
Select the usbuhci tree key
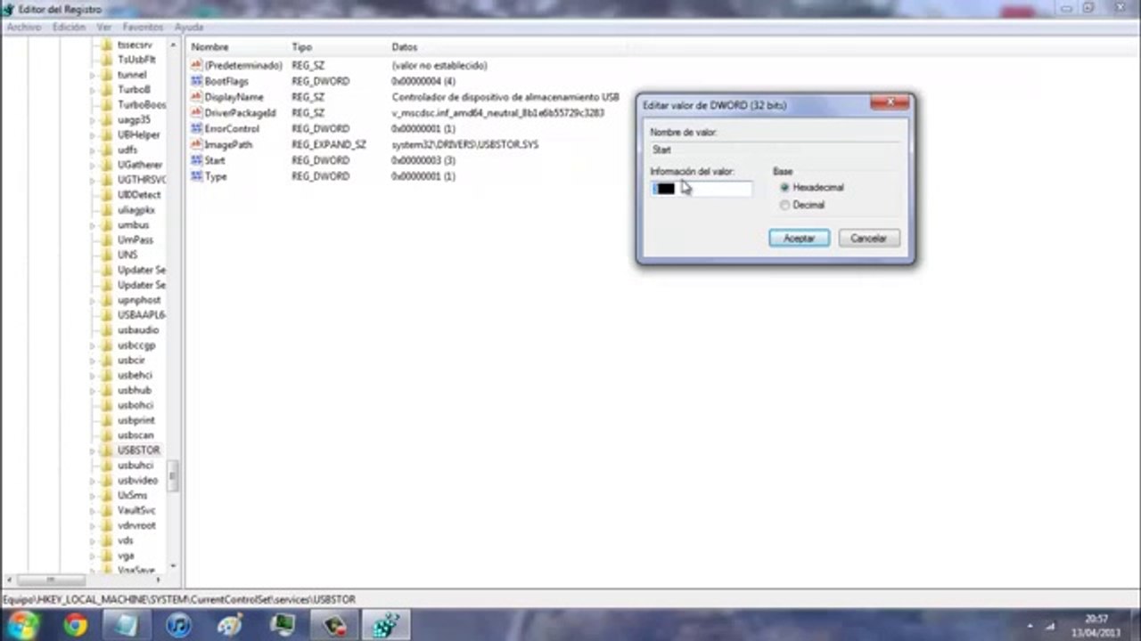pos(135,466)
